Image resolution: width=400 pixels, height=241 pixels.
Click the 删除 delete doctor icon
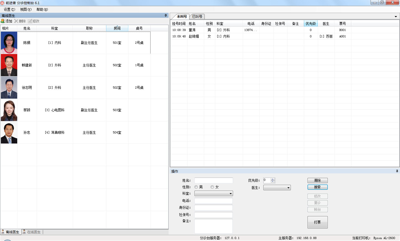(x=17, y=21)
